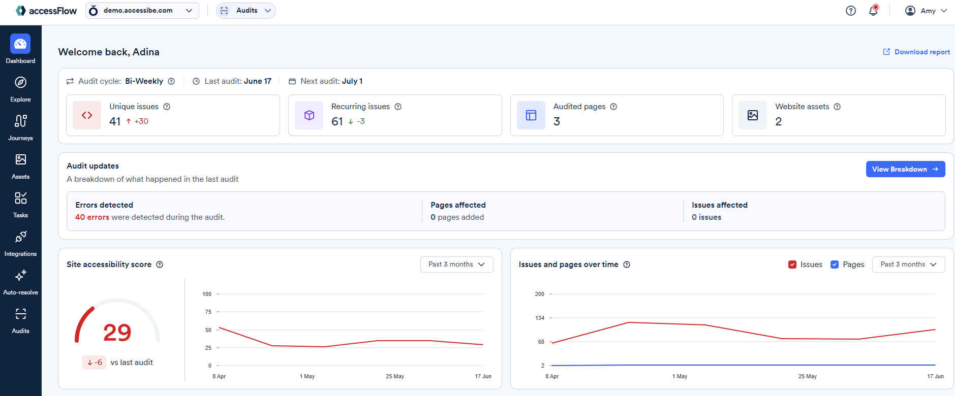Open the Dashboard sidebar icon
This screenshot has width=955, height=396.
[20, 44]
